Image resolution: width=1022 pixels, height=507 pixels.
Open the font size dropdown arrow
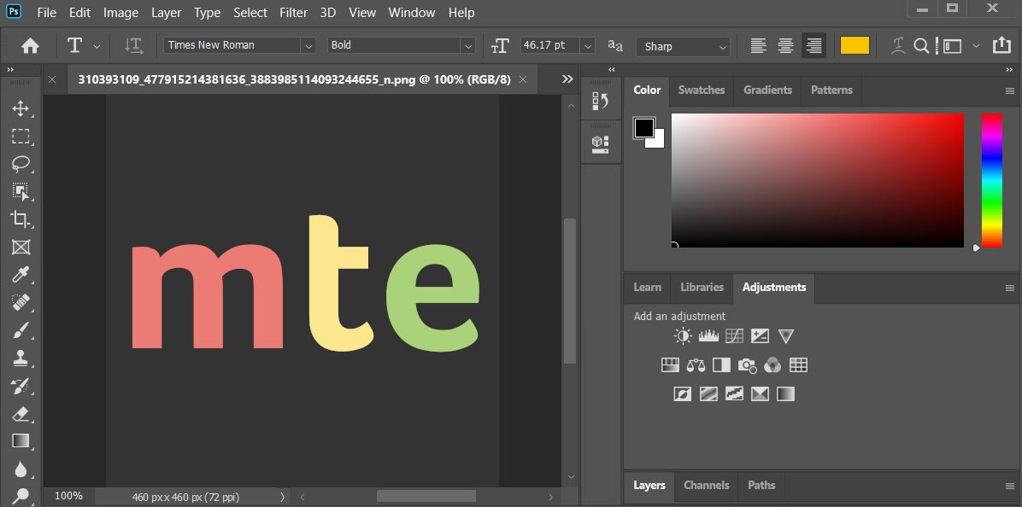pyautogui.click(x=586, y=45)
